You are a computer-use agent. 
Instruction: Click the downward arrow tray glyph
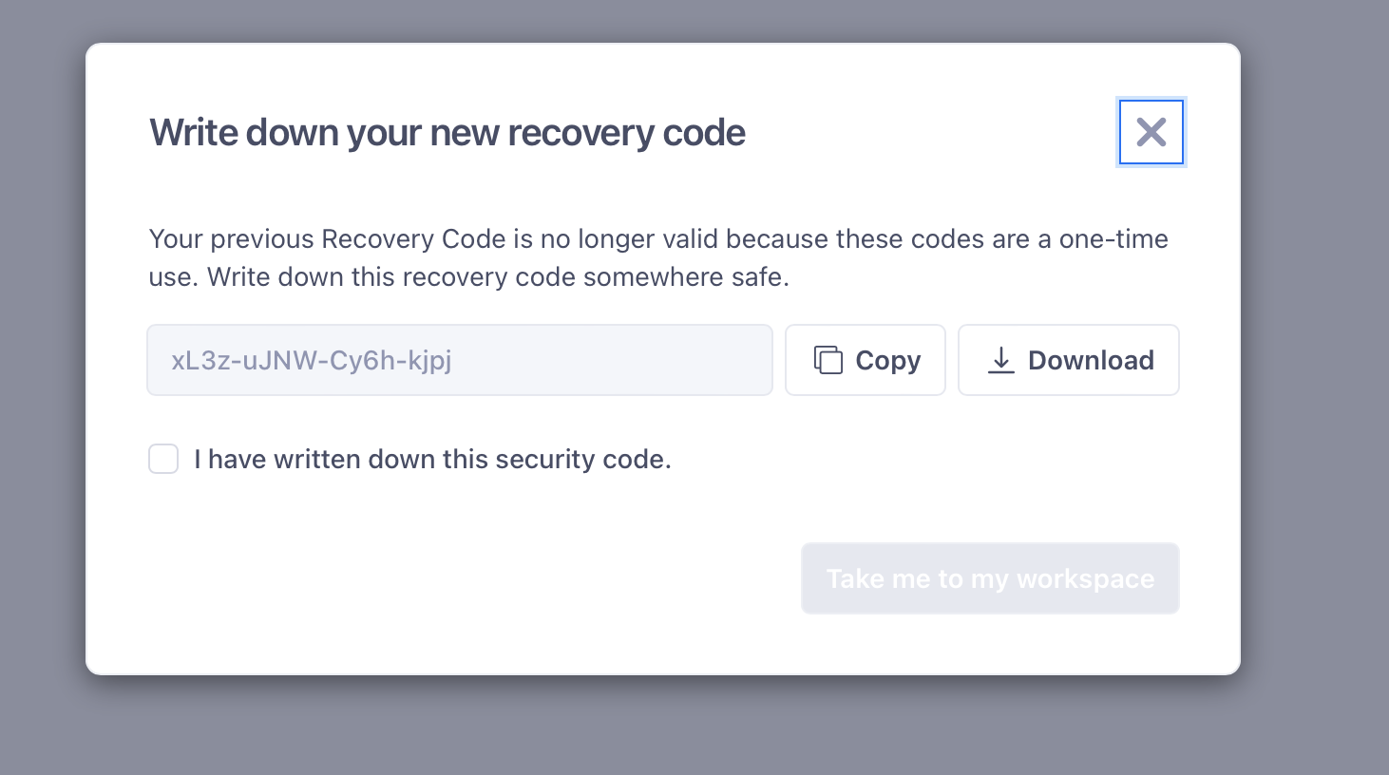pyautogui.click(x=1001, y=360)
